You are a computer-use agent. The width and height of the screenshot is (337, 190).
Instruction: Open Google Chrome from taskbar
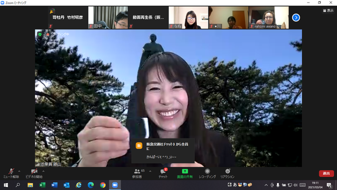pos(103,185)
